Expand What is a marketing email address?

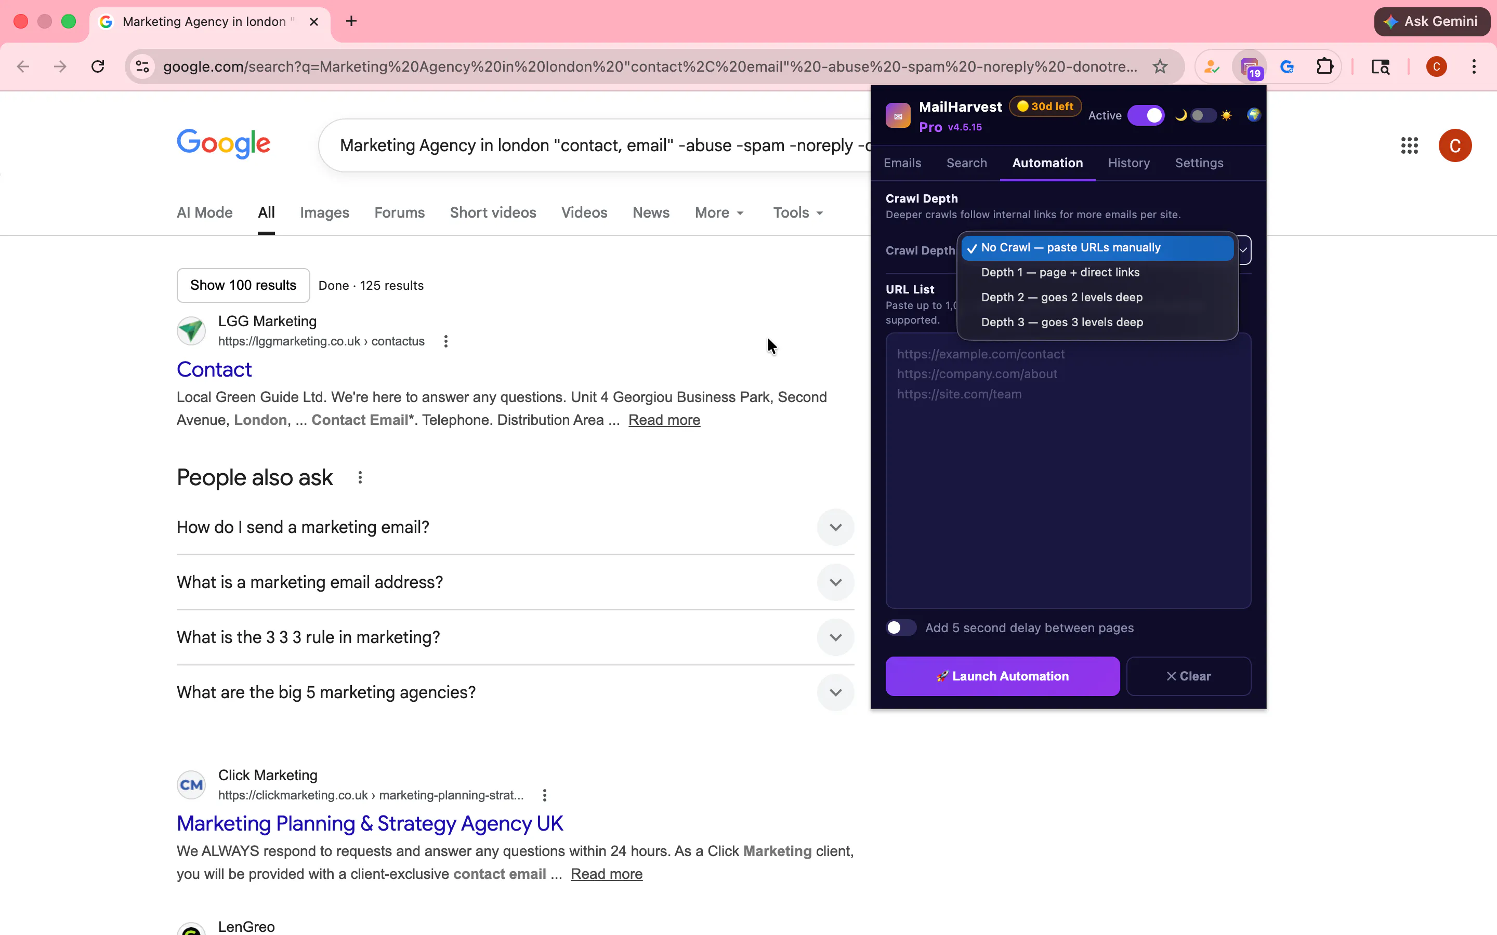click(x=835, y=582)
